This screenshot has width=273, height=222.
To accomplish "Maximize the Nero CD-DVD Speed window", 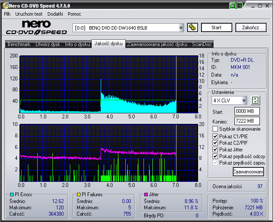I will tap(260, 6).
